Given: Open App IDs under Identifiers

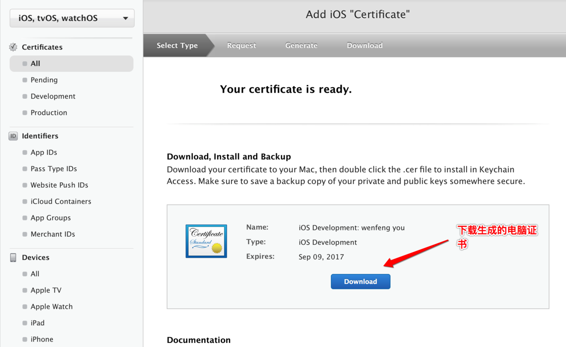Looking at the screenshot, I should [x=44, y=152].
